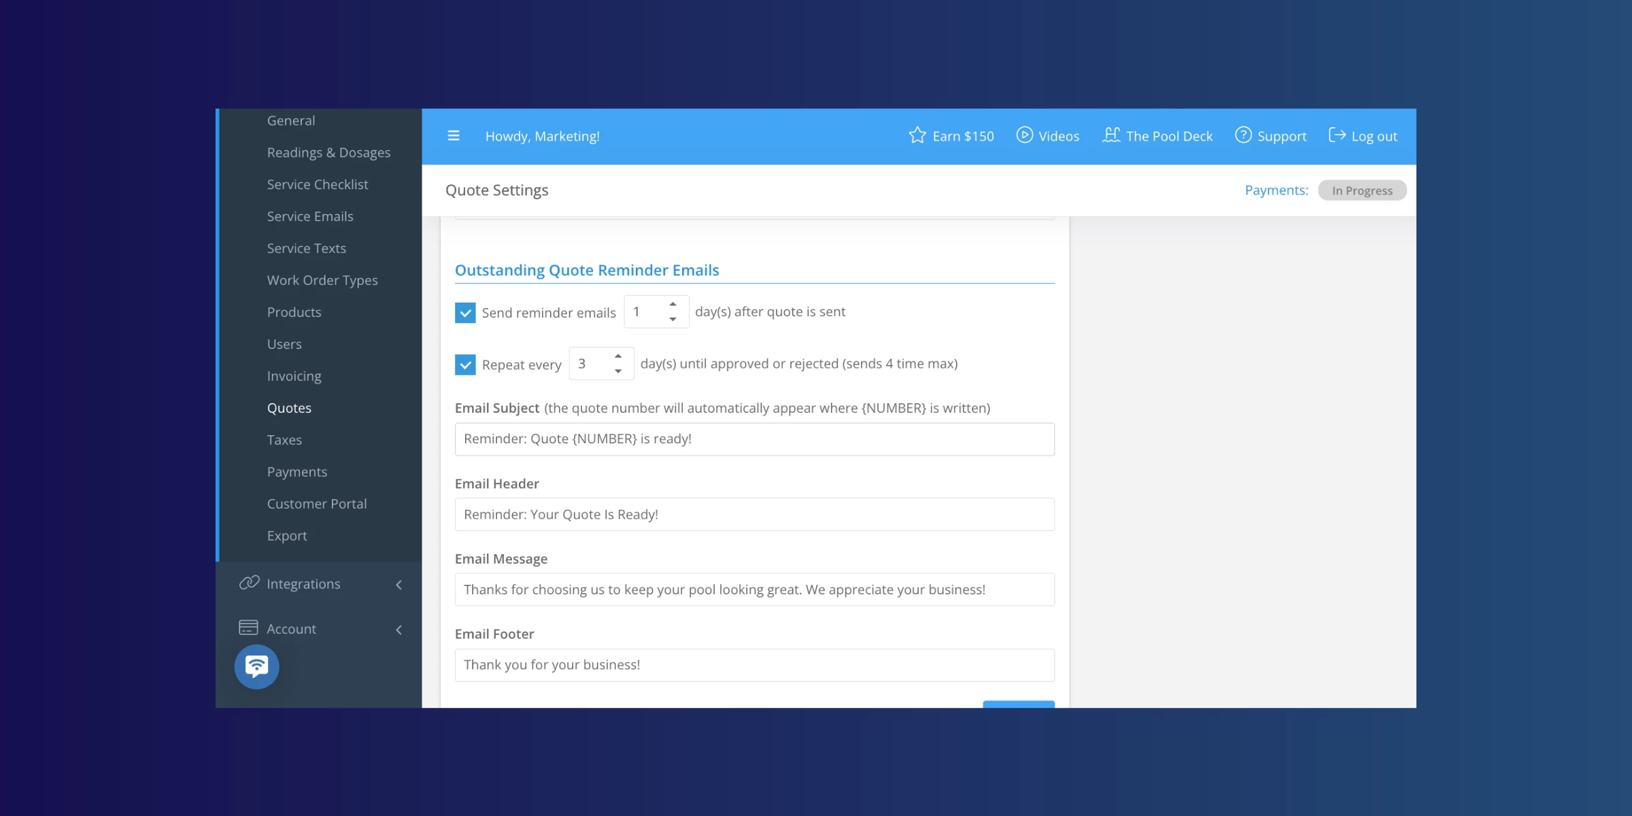Click the In Progress status badge
Screen dimensions: 1632x816
[1361, 190]
